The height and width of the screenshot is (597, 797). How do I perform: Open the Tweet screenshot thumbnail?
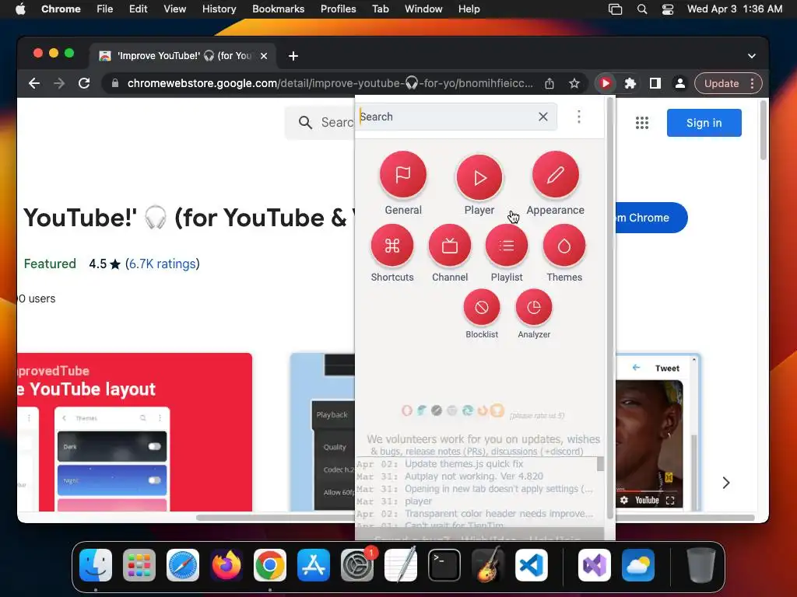[x=658, y=432]
